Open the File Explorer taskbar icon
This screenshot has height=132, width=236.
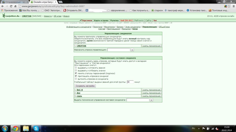coord(26,128)
